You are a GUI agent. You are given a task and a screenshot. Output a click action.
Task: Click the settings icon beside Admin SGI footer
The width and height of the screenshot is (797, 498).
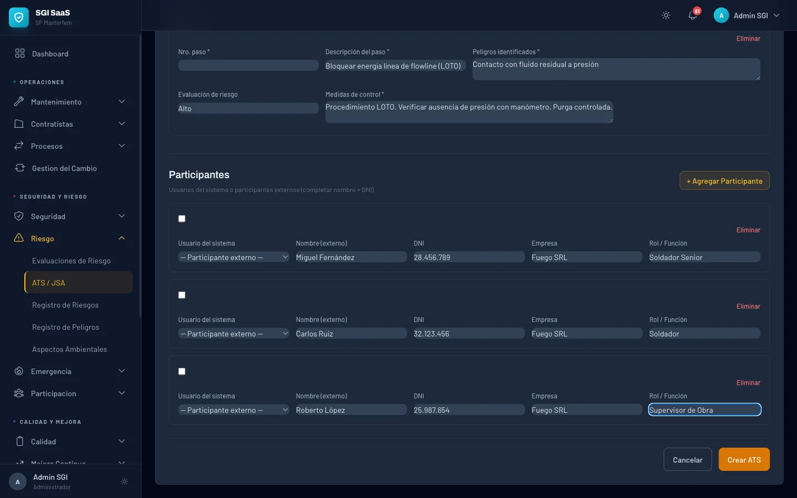coord(125,481)
